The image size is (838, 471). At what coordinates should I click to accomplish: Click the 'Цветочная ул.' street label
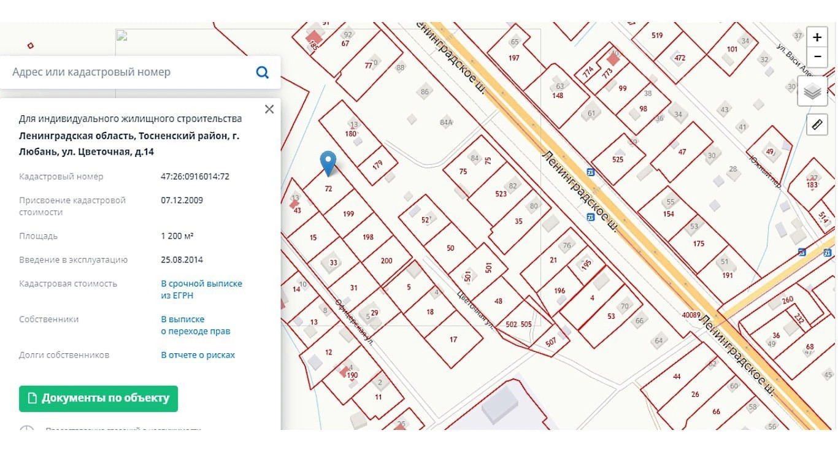pyautogui.click(x=477, y=310)
